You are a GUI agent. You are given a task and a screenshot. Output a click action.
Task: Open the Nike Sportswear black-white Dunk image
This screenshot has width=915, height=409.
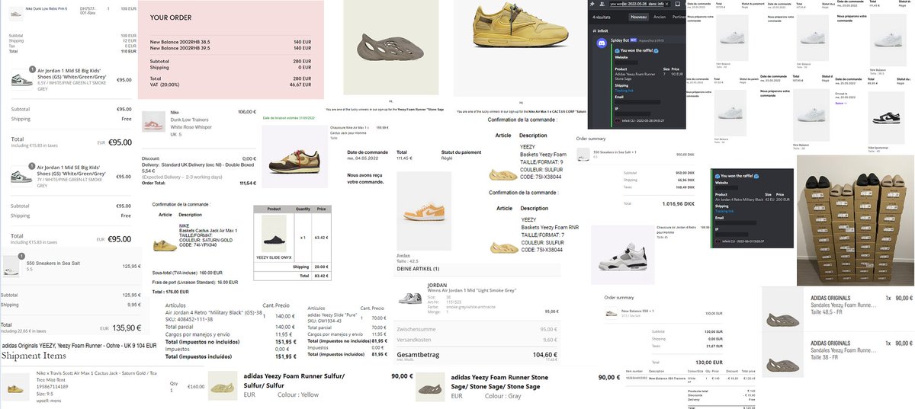click(886, 117)
